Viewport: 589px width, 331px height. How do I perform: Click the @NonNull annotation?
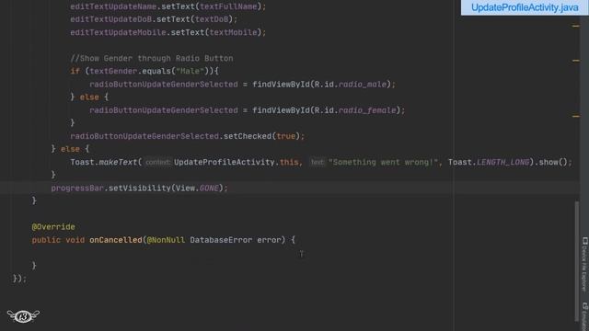pyautogui.click(x=166, y=239)
